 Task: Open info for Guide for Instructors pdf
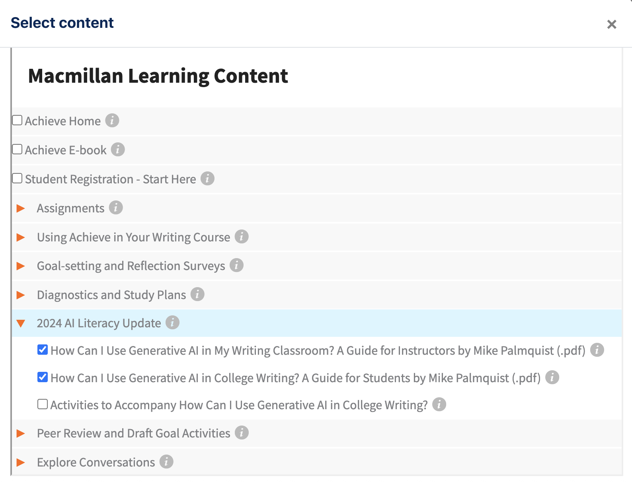[x=597, y=350]
